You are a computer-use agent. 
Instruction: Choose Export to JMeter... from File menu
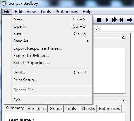pos(31,56)
